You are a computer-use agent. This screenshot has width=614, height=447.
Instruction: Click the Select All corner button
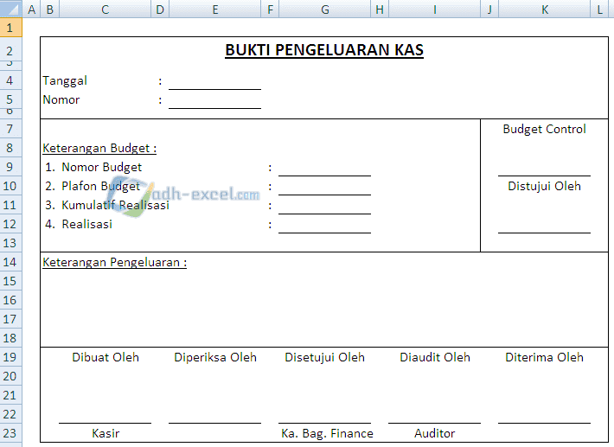coord(11,9)
